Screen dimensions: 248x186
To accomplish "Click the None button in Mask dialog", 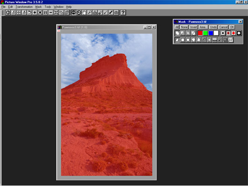I will 184,27.
